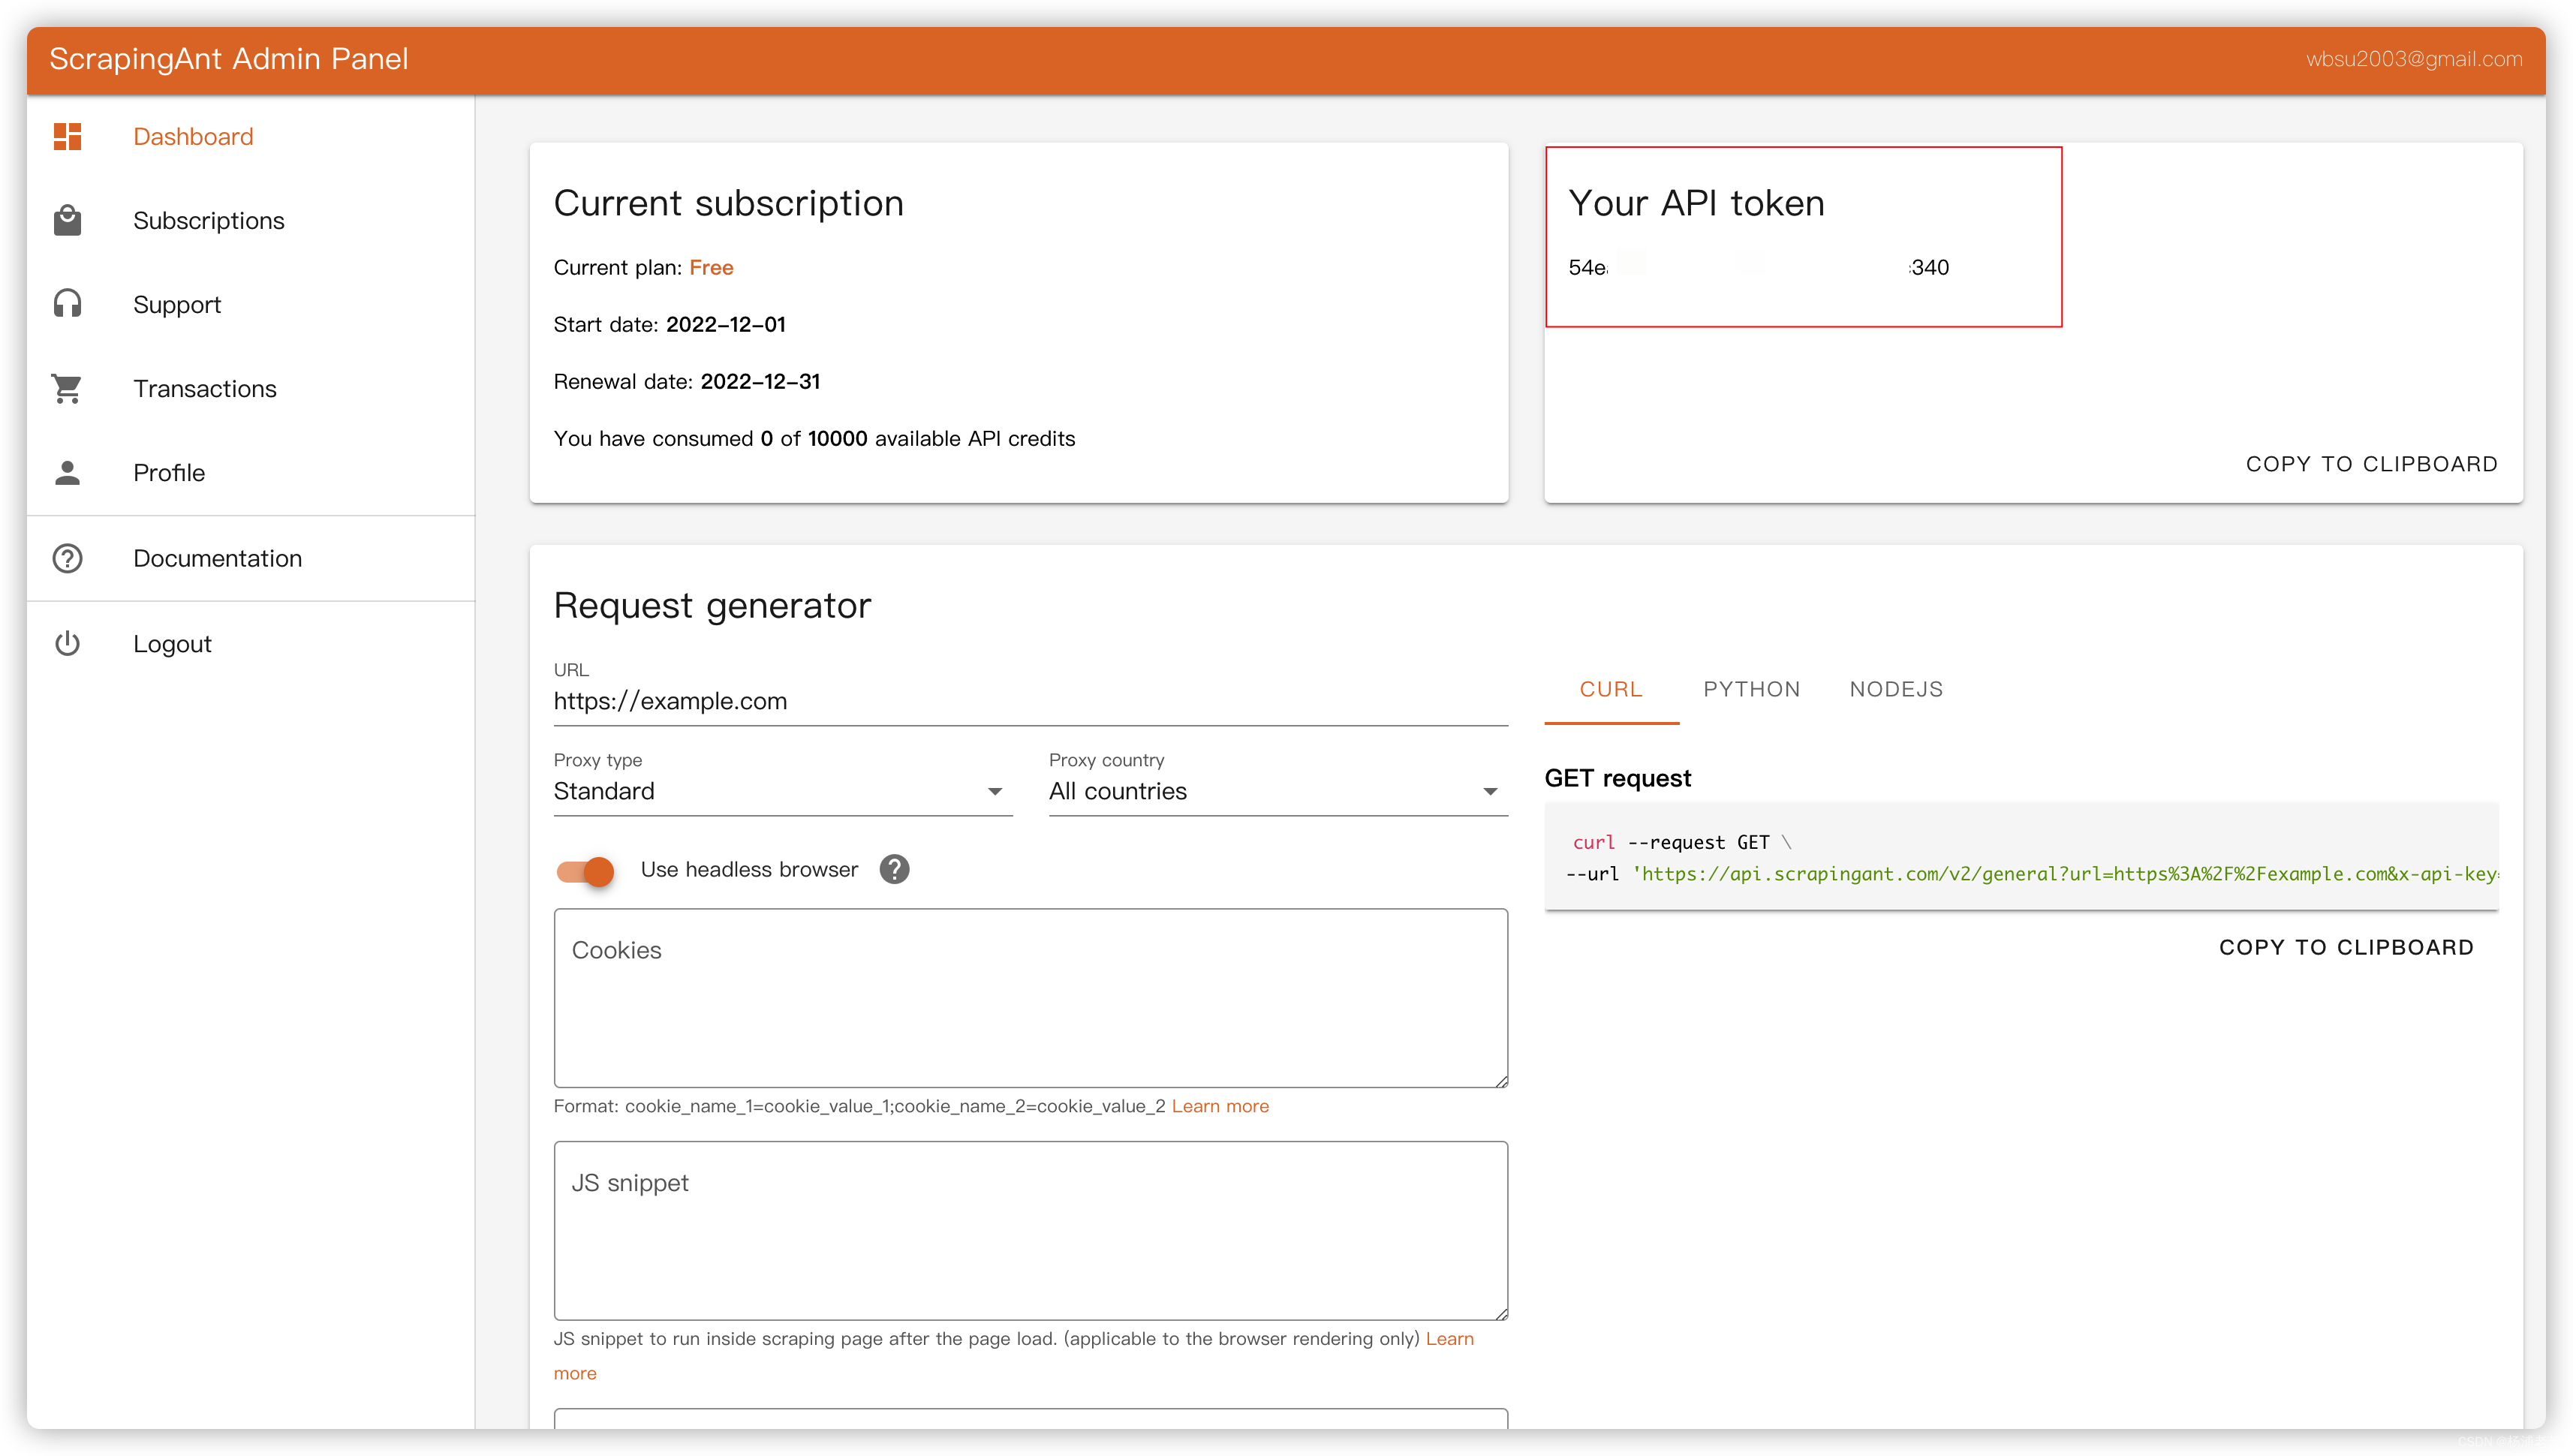Click the renewal date 2022-12-31
2573x1456 pixels.
pos(759,381)
